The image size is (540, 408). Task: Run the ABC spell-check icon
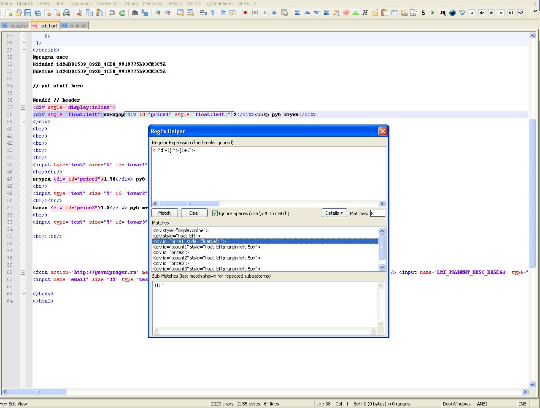click(462, 13)
